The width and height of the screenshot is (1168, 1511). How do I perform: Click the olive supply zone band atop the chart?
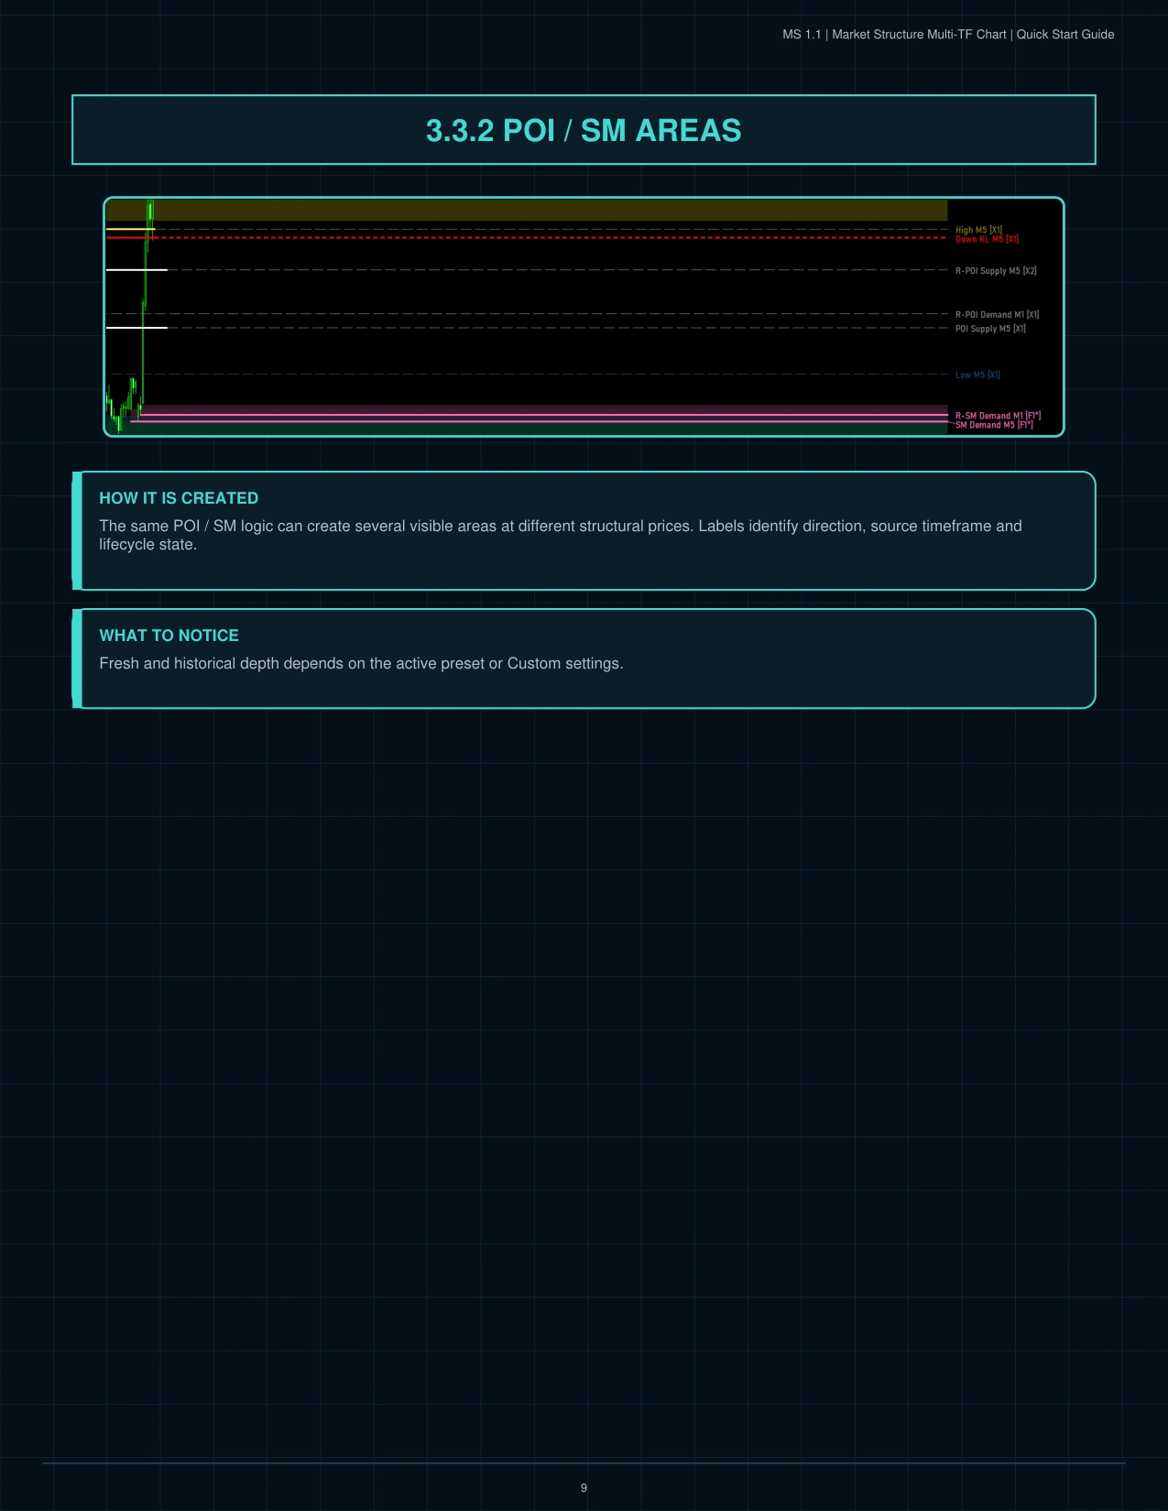pyautogui.click(x=527, y=211)
